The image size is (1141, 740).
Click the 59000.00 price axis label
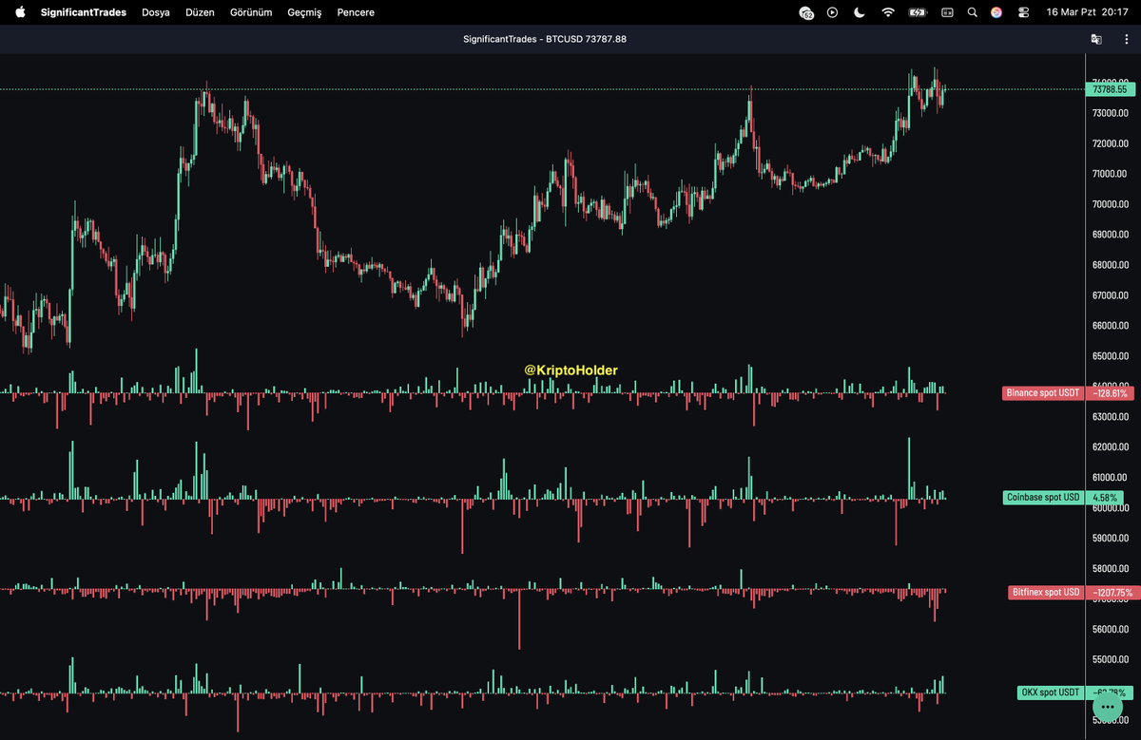[1109, 538]
